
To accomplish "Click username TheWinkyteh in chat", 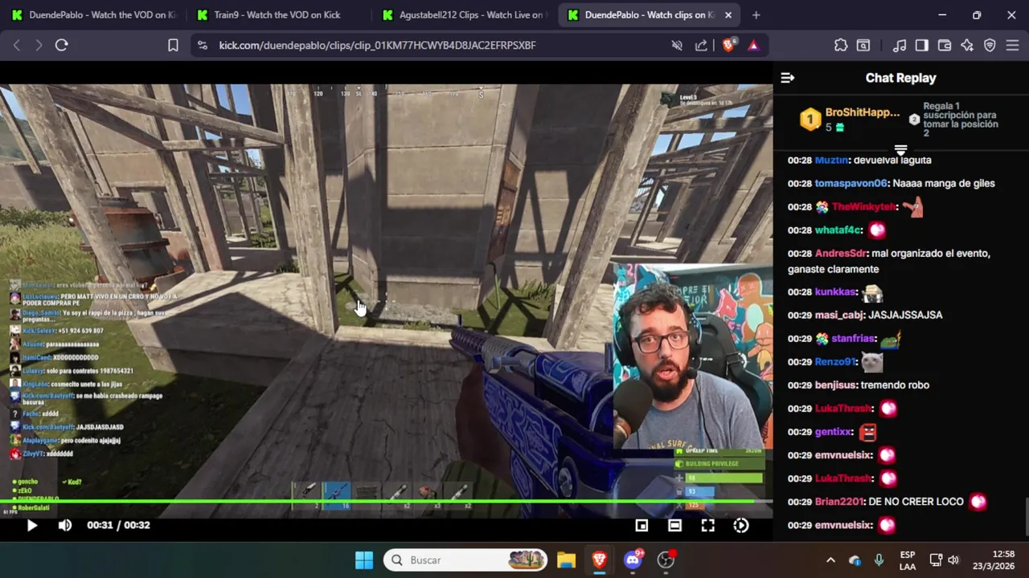I will tap(863, 206).
